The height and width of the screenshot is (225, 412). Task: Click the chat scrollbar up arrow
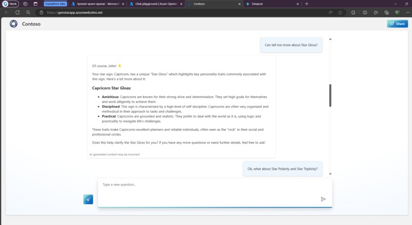330,39
